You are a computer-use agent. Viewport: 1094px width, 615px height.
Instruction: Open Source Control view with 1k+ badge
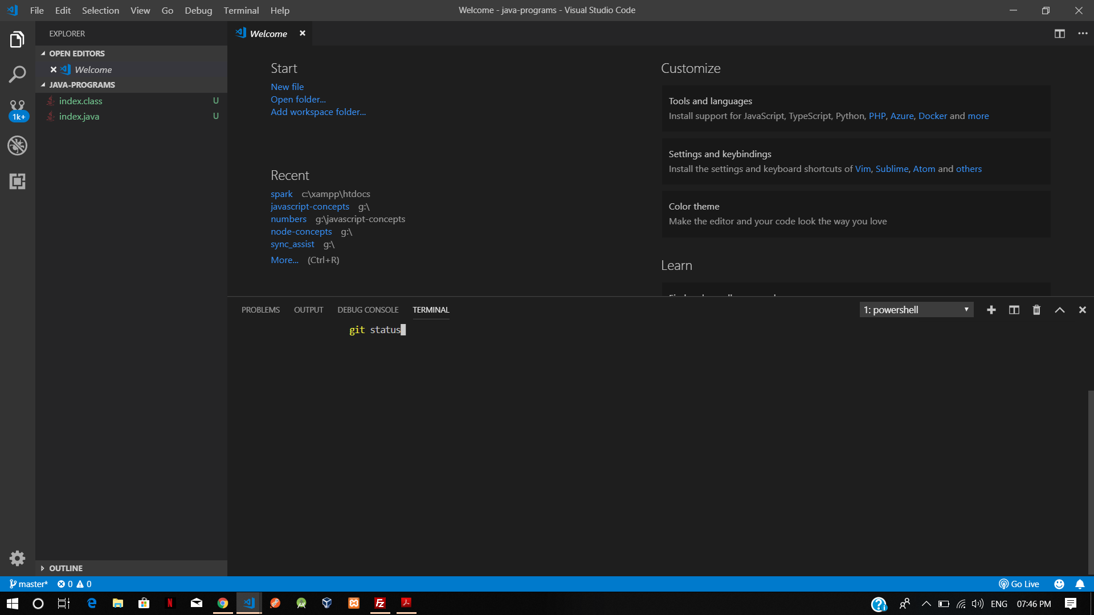(x=17, y=110)
